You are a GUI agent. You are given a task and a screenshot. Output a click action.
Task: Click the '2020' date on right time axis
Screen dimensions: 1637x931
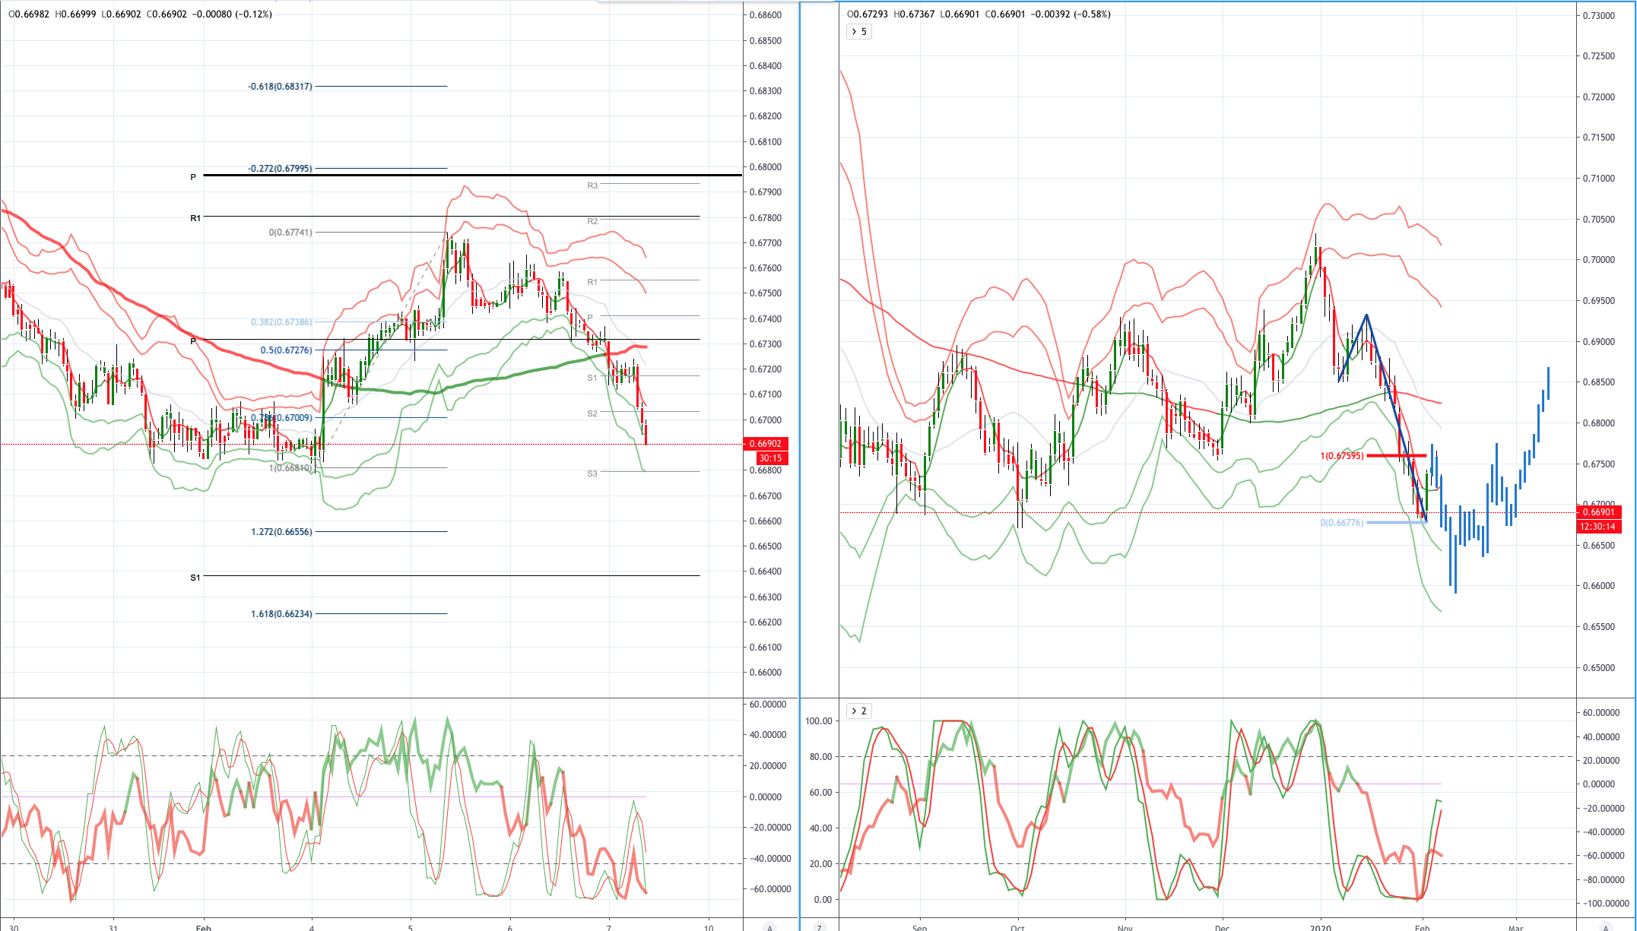point(1321,927)
